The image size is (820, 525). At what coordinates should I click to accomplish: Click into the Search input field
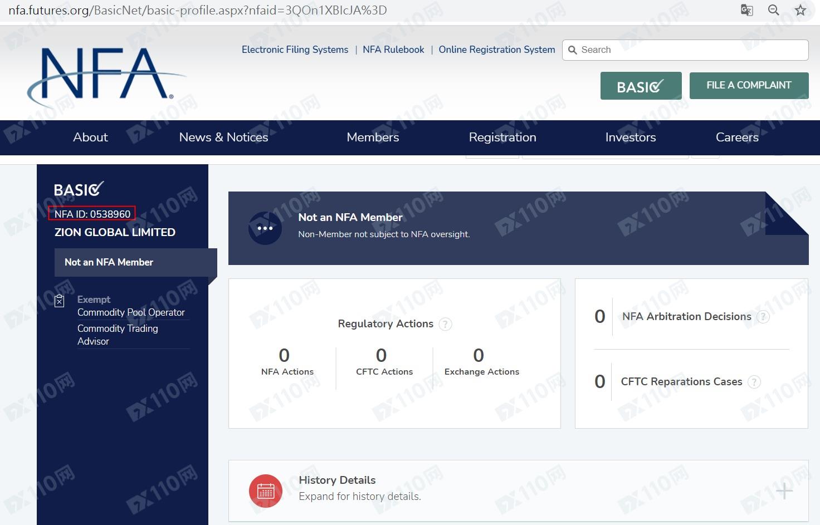click(691, 50)
